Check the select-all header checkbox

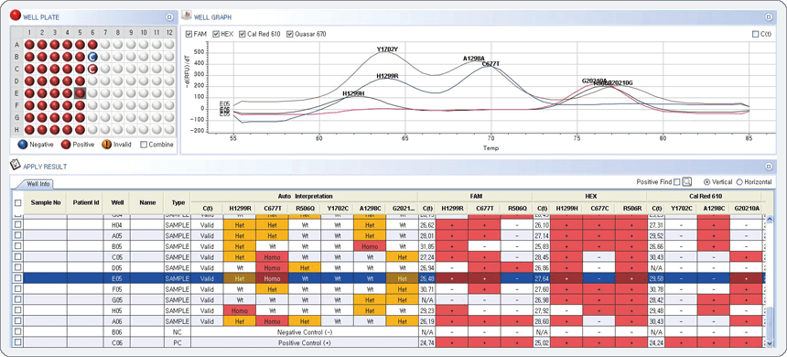point(17,203)
